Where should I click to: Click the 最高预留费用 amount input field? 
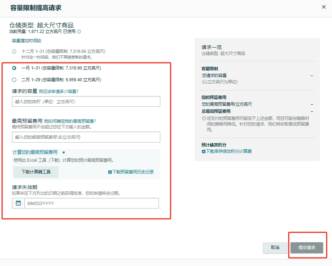[85, 137]
